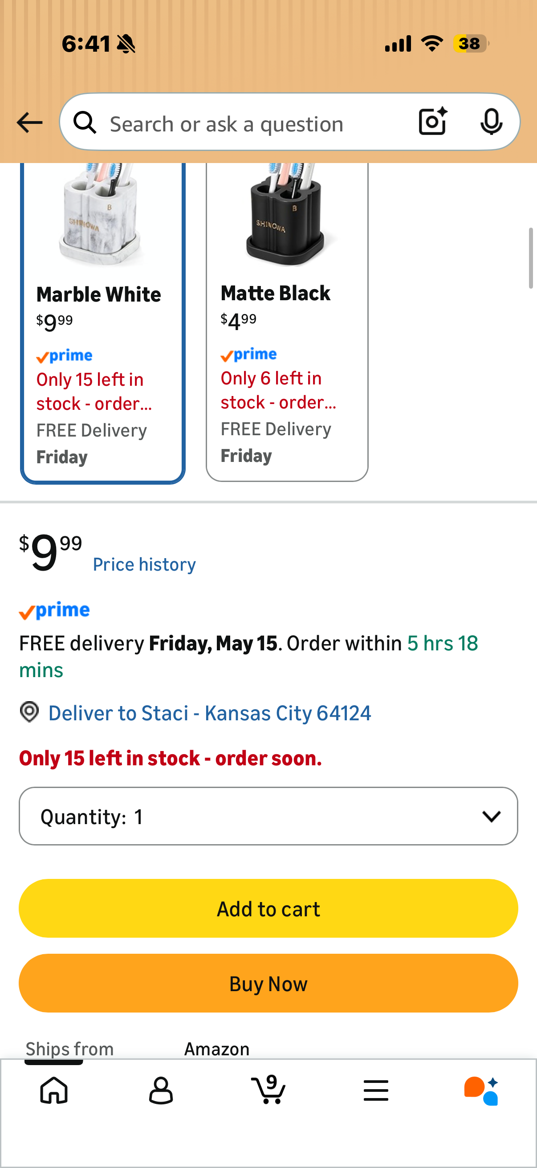The image size is (537, 1168).
Task: Click the Quantity dropdown chevron arrow
Action: [491, 816]
